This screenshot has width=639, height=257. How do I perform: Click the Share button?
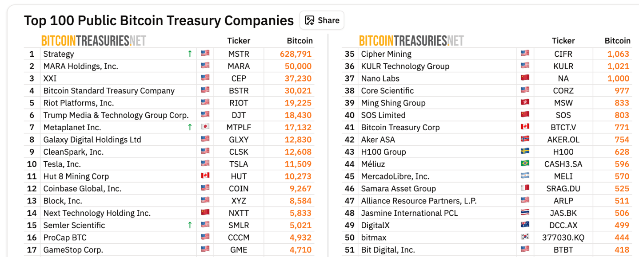[322, 20]
